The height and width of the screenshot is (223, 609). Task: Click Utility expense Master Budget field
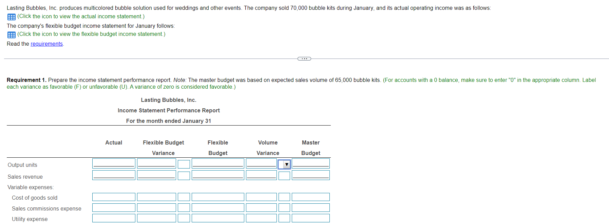coord(311,218)
